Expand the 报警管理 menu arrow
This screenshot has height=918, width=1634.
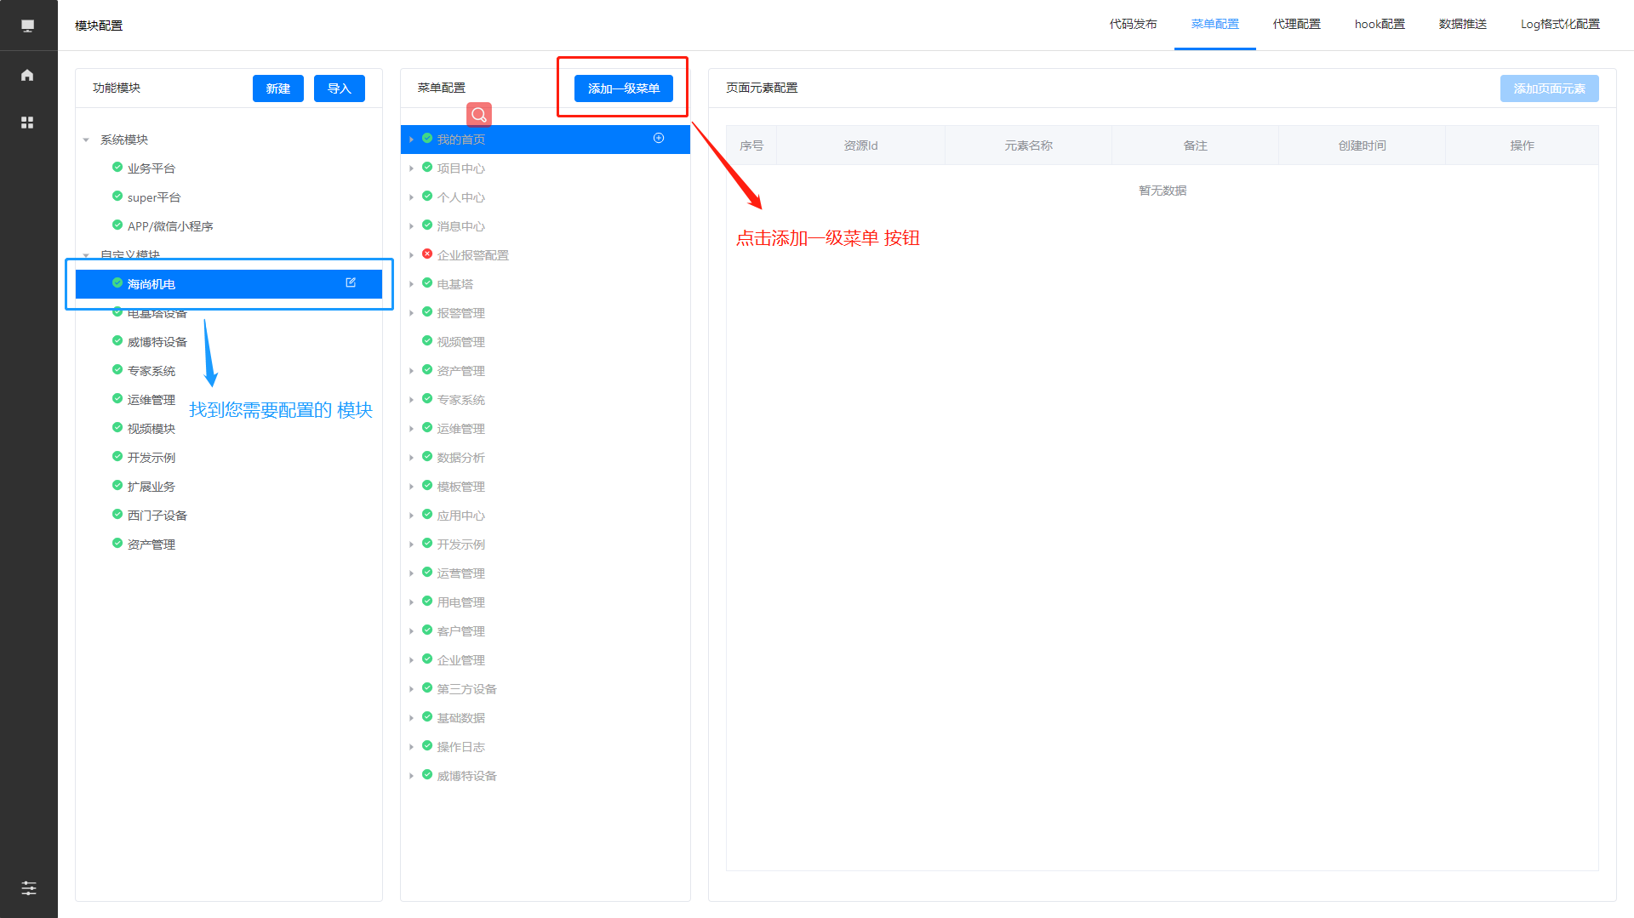(411, 313)
